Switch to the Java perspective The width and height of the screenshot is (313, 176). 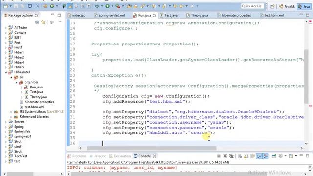tap(304, 6)
